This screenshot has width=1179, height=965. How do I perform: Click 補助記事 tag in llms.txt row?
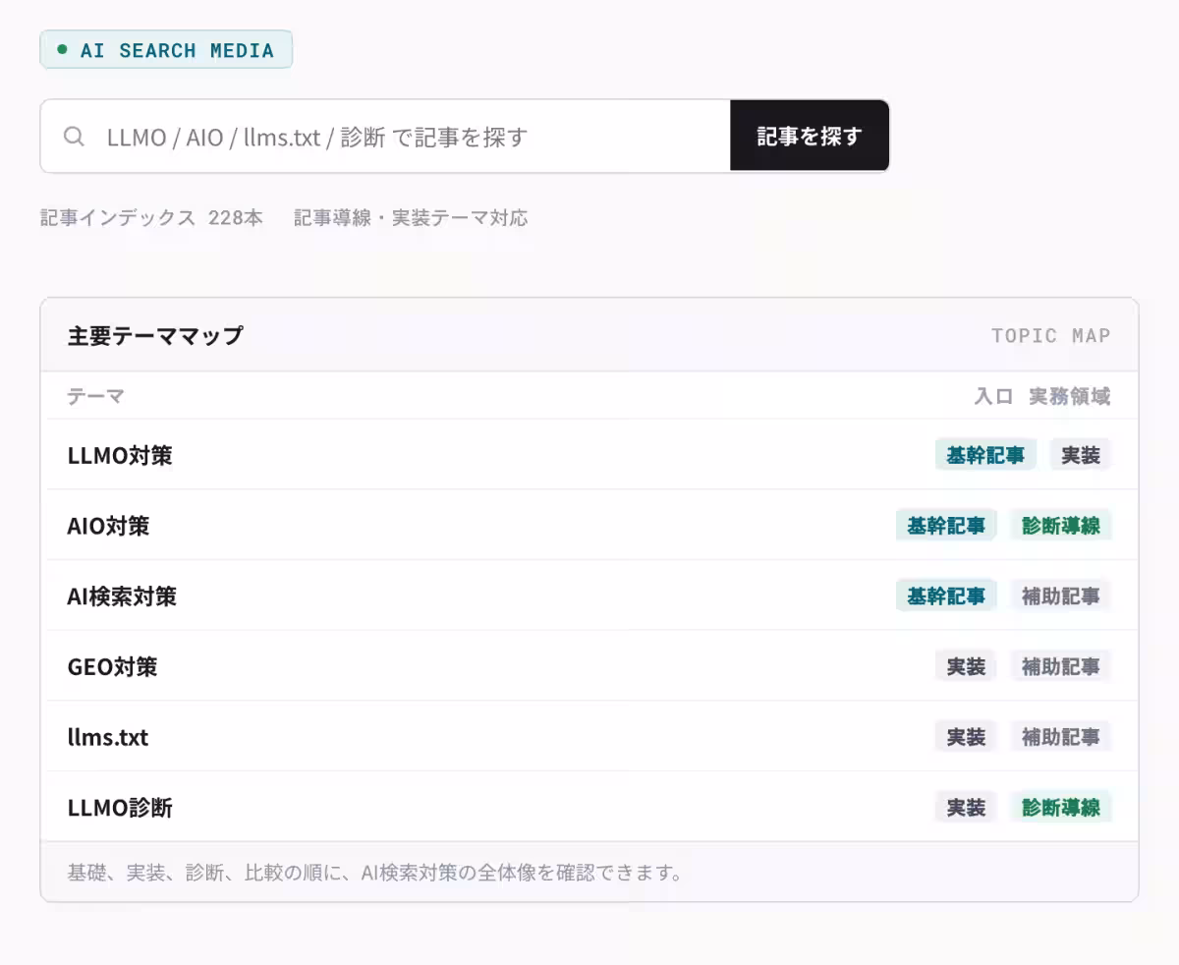[x=1061, y=737]
